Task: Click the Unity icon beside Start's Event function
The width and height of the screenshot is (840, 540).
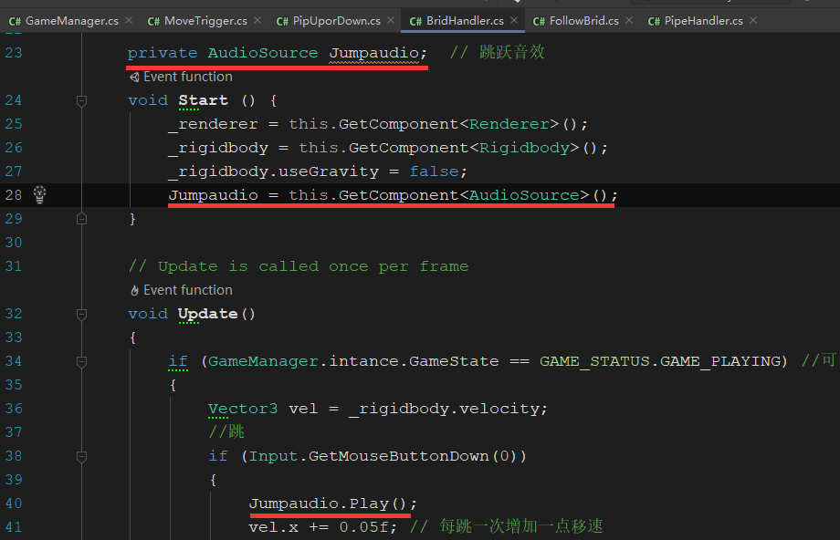Action: 134,77
